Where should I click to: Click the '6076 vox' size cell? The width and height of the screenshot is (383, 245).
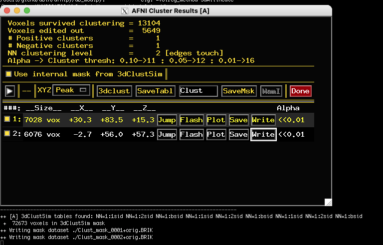pos(42,135)
